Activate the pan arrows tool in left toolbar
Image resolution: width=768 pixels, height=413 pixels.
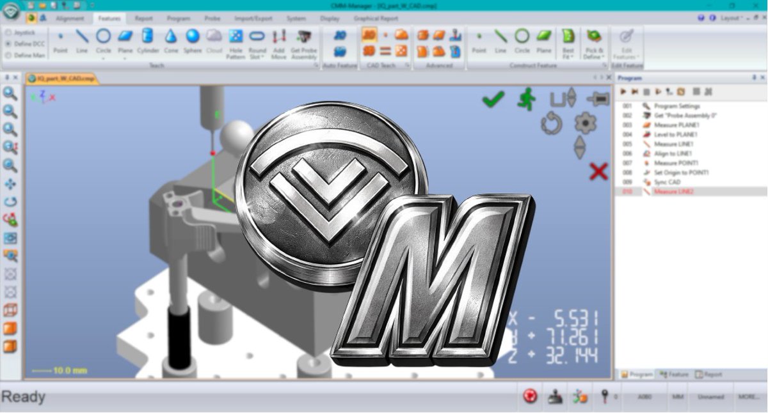10,184
